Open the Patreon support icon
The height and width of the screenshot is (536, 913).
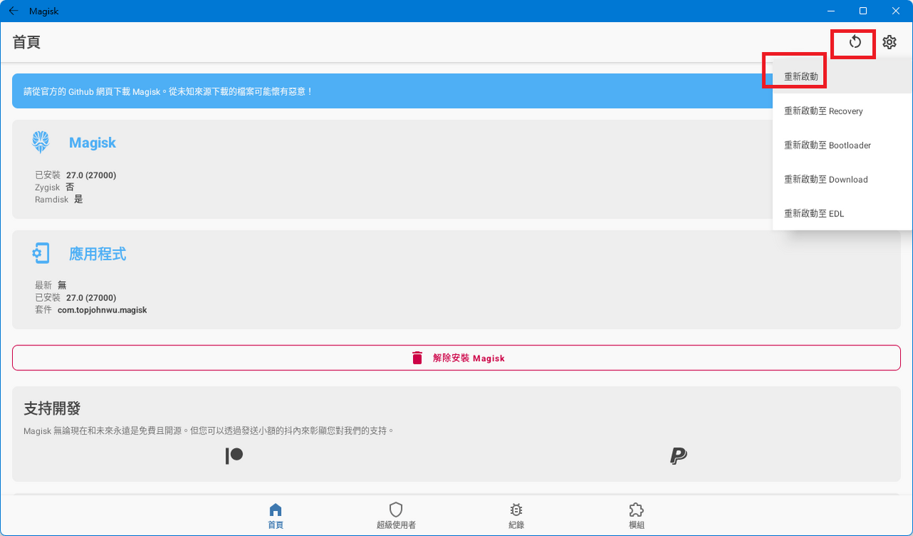[234, 456]
